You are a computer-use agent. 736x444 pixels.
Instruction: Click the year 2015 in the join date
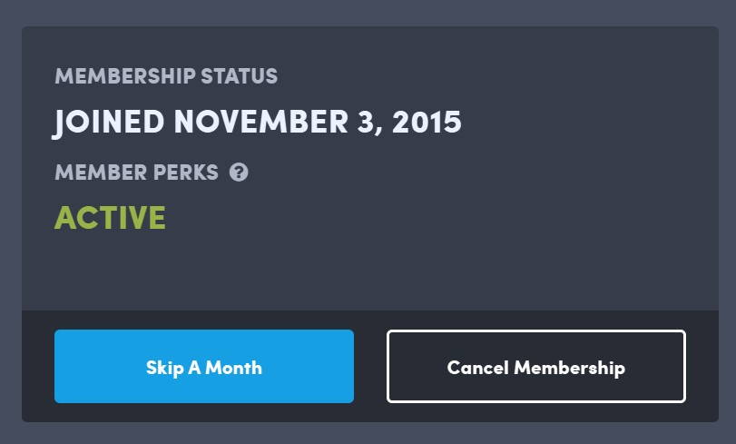tap(427, 122)
